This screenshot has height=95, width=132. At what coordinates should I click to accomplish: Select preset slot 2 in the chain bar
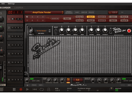[32, 17]
